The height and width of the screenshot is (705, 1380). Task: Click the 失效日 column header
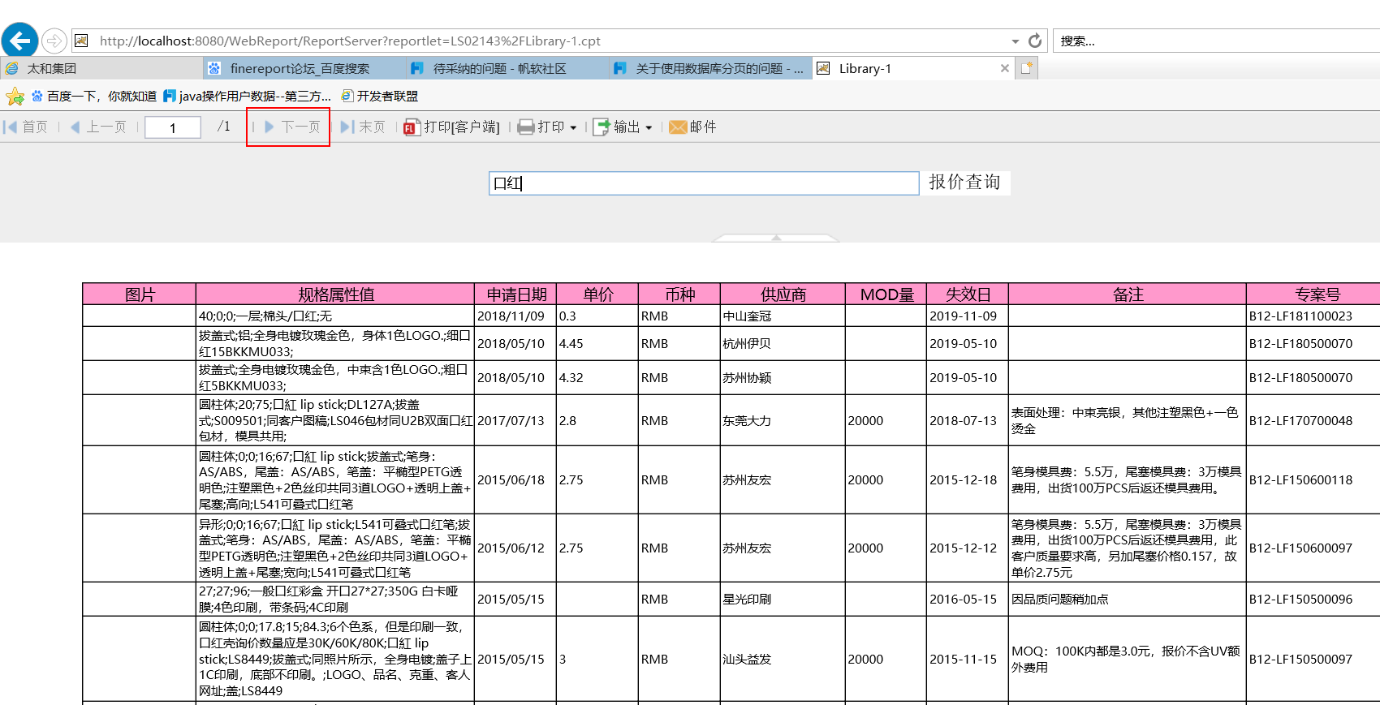pyautogui.click(x=968, y=294)
